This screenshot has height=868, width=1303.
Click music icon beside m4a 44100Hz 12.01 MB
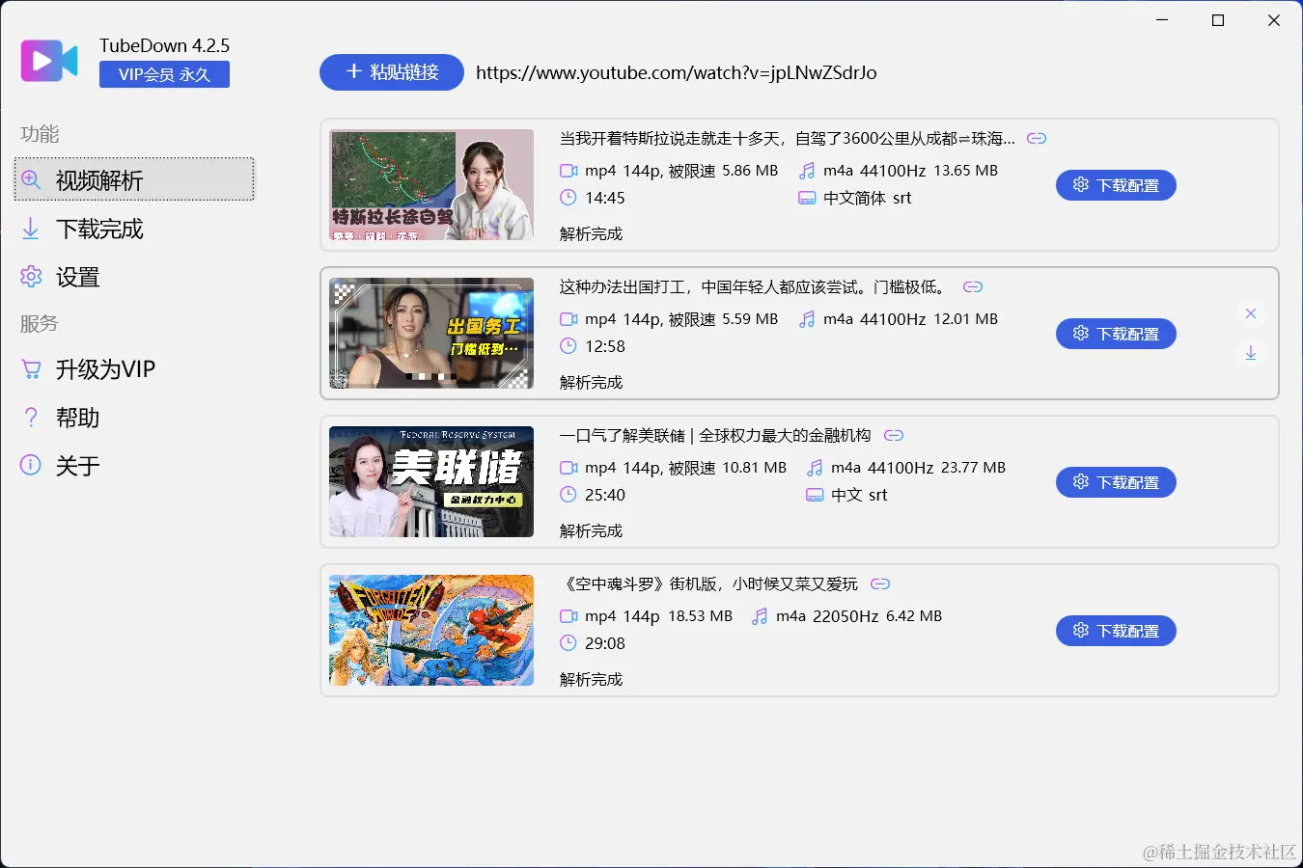coord(807,319)
